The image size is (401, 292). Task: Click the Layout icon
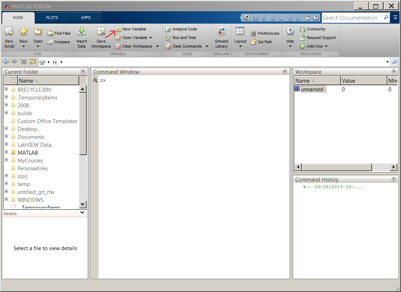[240, 31]
